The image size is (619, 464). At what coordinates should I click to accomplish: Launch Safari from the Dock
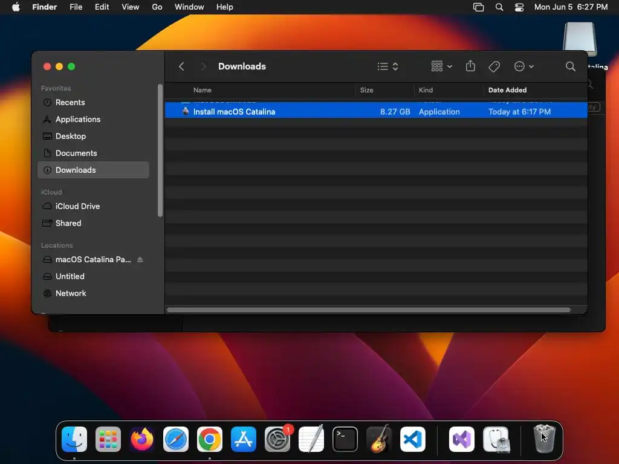[176, 439]
